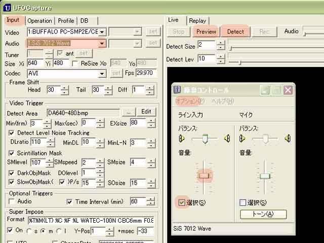Image resolution: width=324 pixels, height=243 pixels.
Task: Click the line-in volume slider
Action: (204, 176)
